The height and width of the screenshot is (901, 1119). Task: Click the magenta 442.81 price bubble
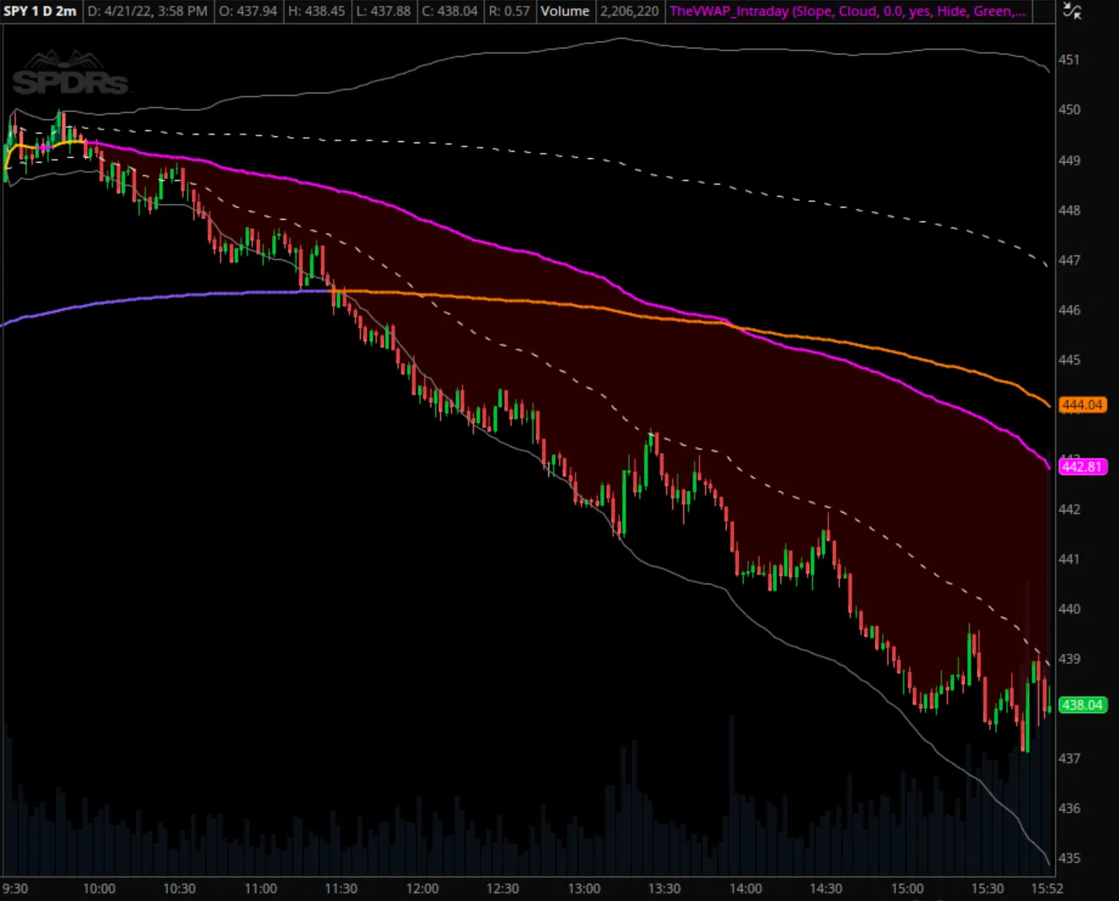click(x=1083, y=467)
